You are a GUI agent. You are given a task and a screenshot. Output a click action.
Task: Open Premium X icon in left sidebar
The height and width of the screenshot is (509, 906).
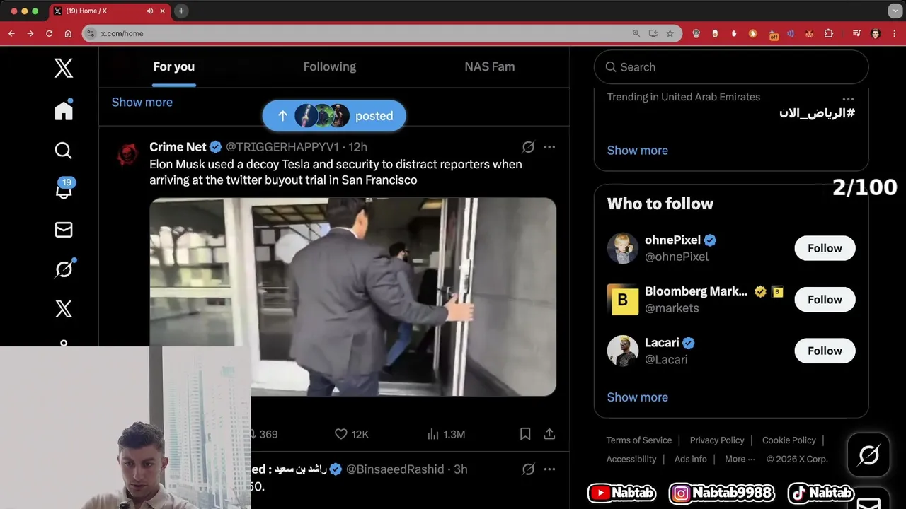(64, 309)
